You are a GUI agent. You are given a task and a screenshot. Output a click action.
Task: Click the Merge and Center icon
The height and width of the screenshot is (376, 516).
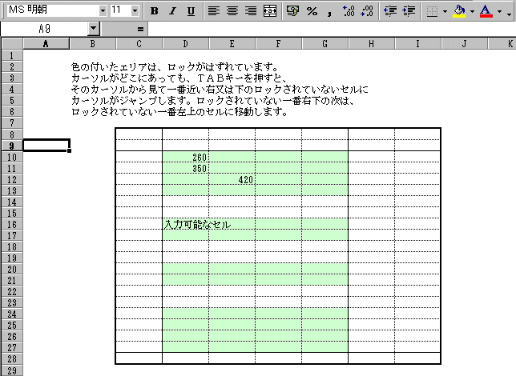click(x=270, y=11)
